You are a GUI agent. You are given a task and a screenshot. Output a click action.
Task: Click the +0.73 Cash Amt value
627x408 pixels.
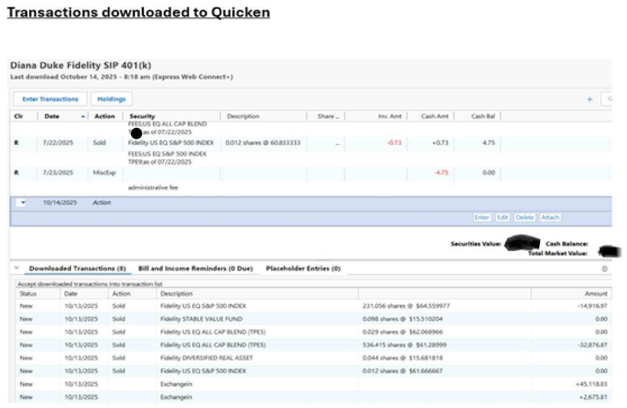click(440, 143)
